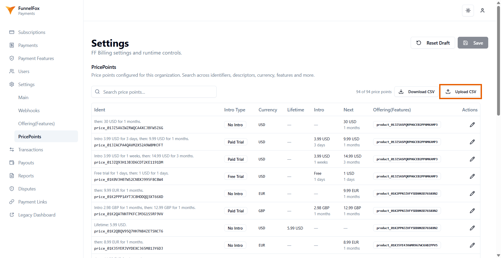501x258 pixels.
Task: Edit the 9.99 EUR price point row
Action: (x=472, y=194)
